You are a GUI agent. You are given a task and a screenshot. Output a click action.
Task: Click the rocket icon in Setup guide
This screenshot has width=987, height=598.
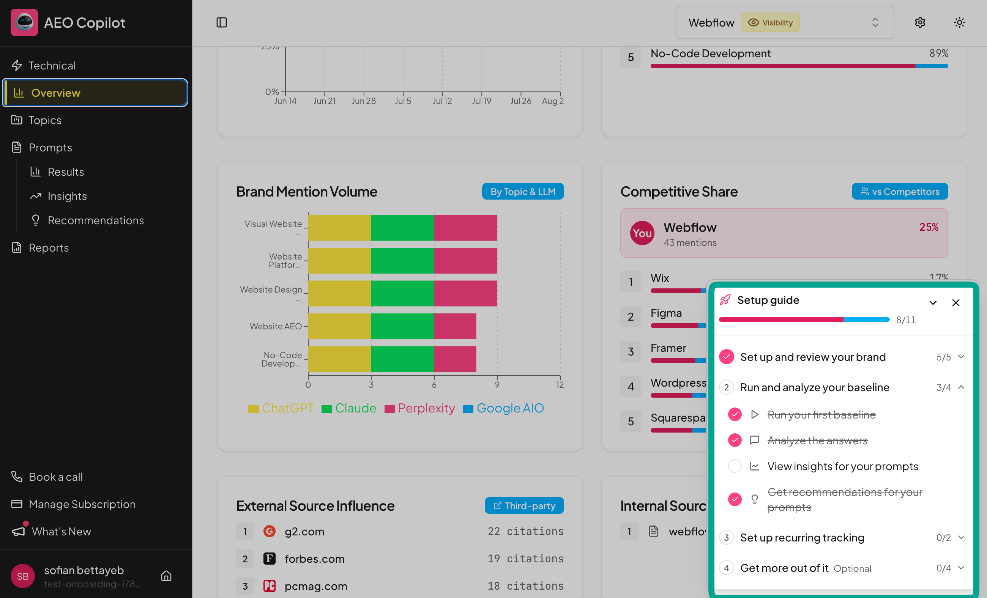725,300
